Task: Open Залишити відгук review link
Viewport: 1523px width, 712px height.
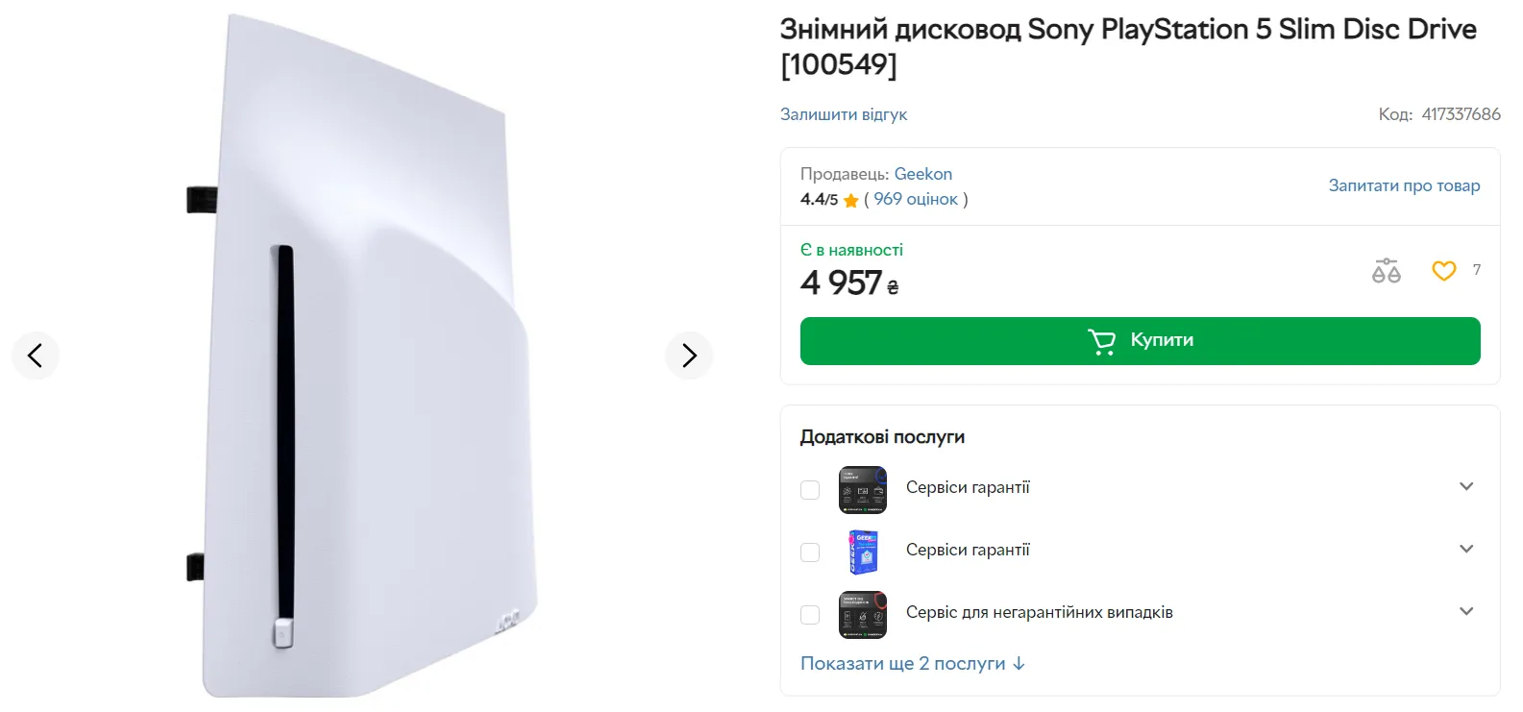Action: pos(843,114)
